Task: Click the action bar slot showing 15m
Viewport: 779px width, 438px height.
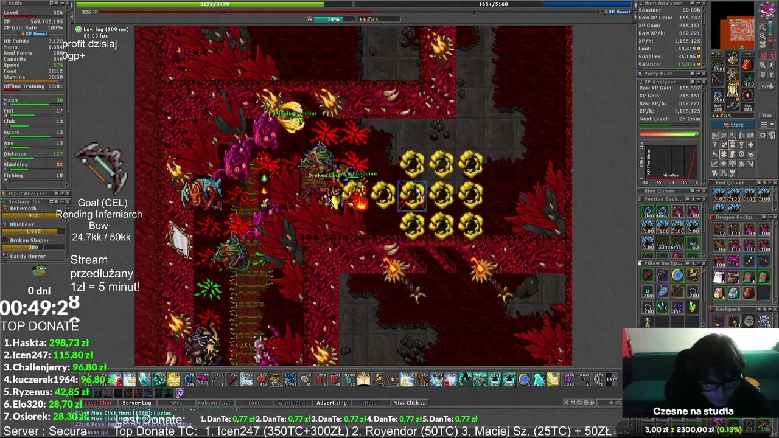Action: click(612, 380)
